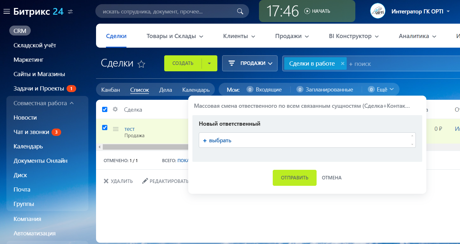This screenshot has width=460, height=244.
Task: Open the Интегратор ГК OPTI profile avatar
Action: (378, 11)
